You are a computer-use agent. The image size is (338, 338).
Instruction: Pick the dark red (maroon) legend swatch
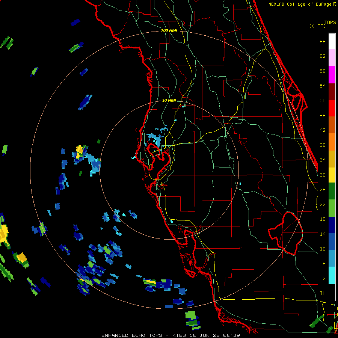click(x=332, y=92)
